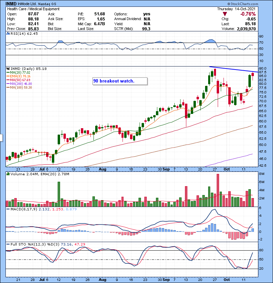
Task: Click the INMD ticker symbol in header
Action: (11, 4)
